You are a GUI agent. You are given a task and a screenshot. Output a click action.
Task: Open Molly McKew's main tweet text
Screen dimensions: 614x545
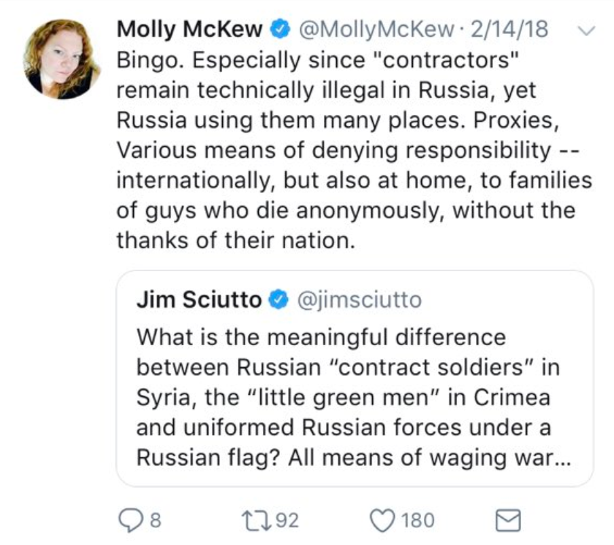(x=355, y=150)
